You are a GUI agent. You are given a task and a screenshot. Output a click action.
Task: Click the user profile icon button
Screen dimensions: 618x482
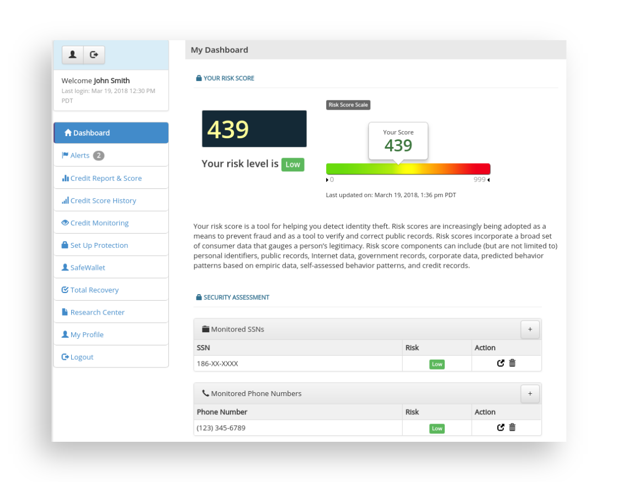(x=72, y=55)
